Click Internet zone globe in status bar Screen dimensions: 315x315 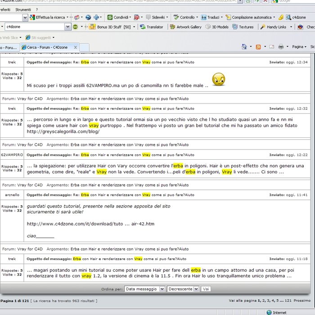269,312
